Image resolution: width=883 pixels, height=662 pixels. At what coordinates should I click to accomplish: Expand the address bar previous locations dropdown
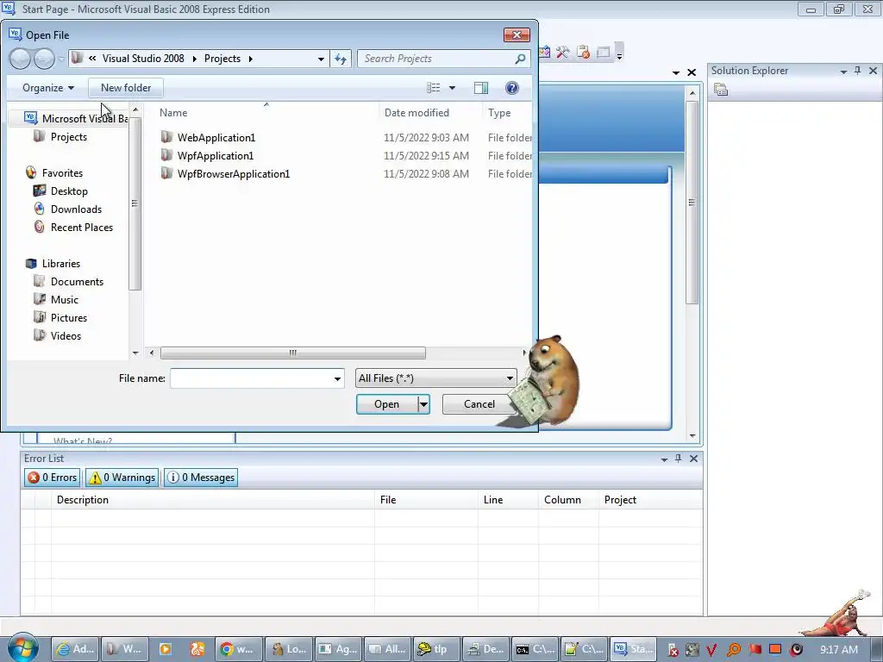click(x=321, y=59)
